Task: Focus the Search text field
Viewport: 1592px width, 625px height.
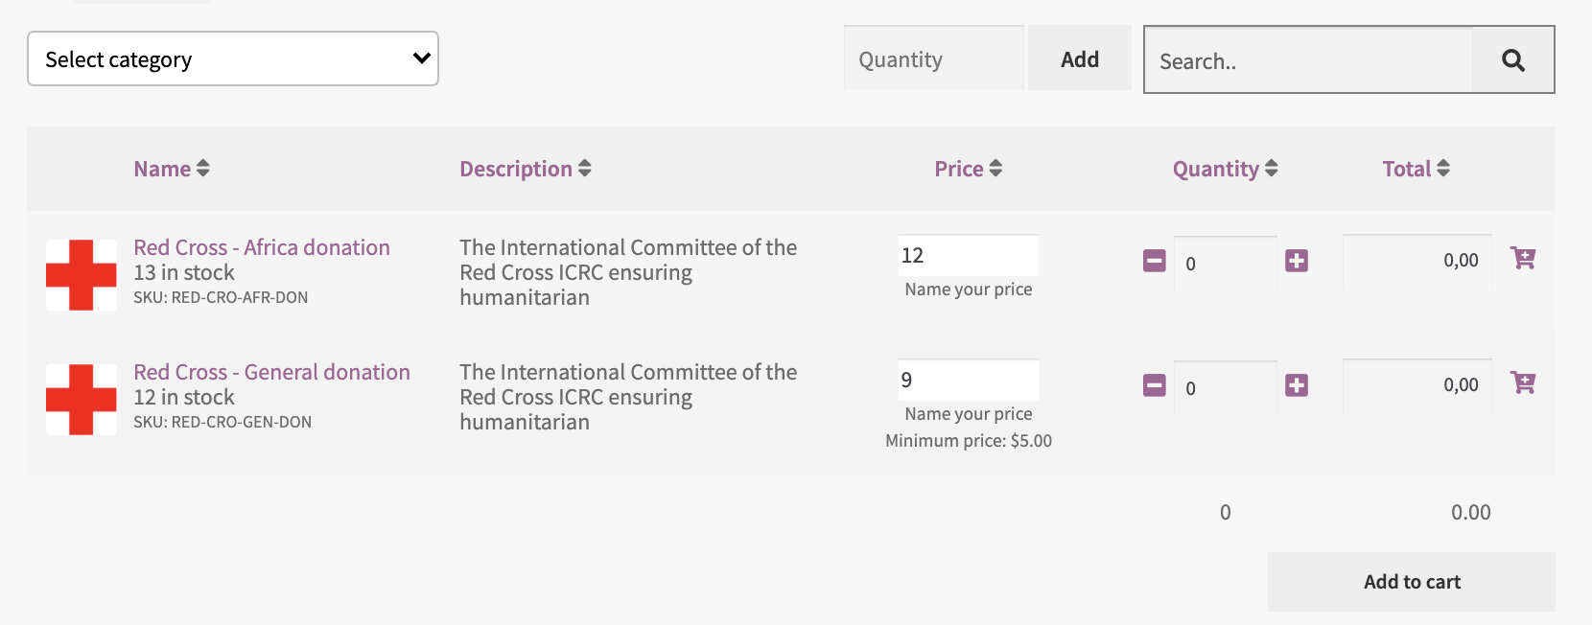Action: [1308, 61]
